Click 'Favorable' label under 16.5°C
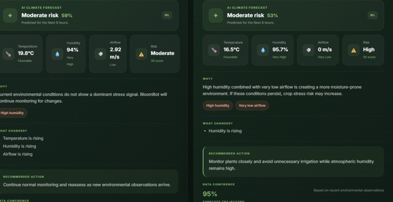Image resolution: width=393 pixels, height=202 pixels. click(x=230, y=57)
